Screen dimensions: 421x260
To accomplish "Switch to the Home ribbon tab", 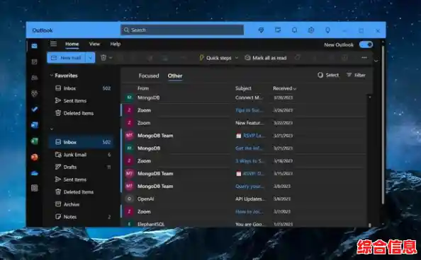I will coord(72,44).
